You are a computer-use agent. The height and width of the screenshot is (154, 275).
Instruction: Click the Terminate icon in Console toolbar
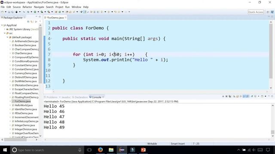[223, 96]
